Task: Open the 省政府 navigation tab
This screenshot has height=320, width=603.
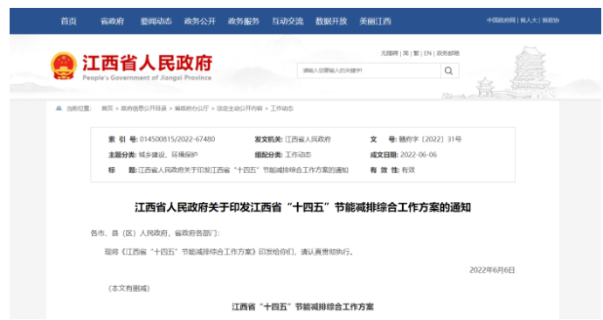Action: 112,21
